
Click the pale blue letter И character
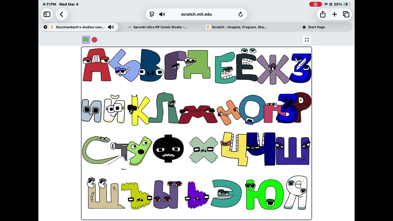(x=91, y=110)
